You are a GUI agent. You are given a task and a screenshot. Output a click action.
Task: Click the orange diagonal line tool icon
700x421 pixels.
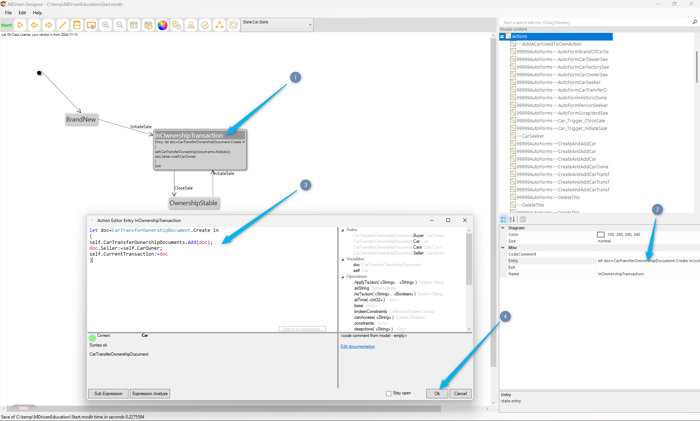tap(62, 25)
